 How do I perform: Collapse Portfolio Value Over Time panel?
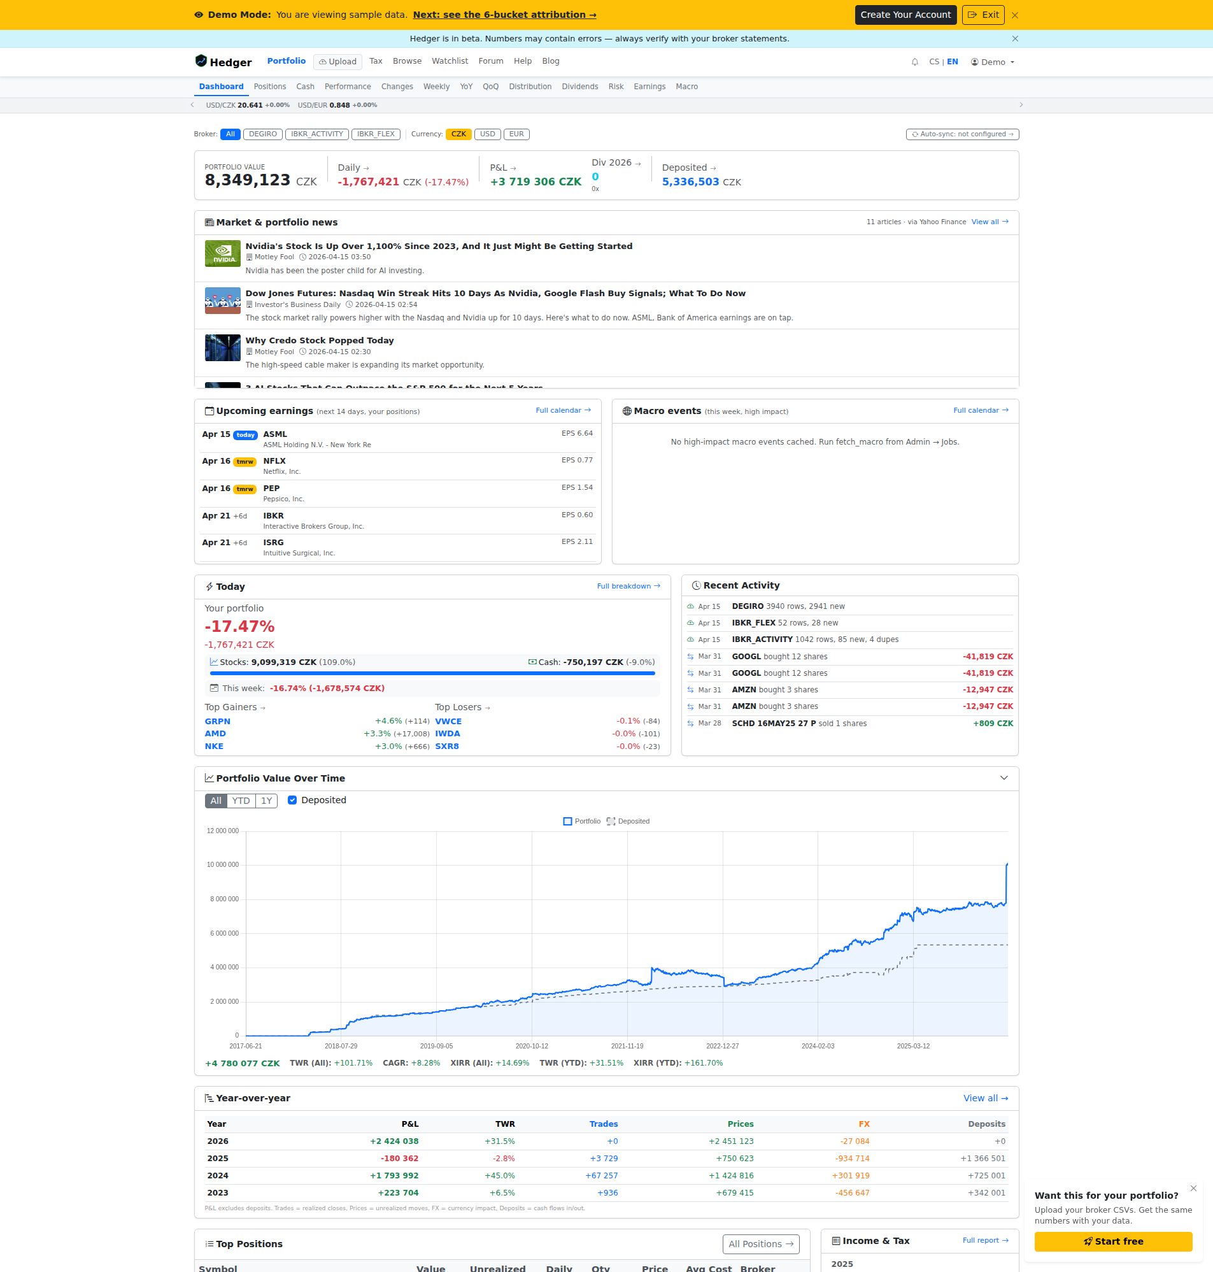coord(1004,778)
